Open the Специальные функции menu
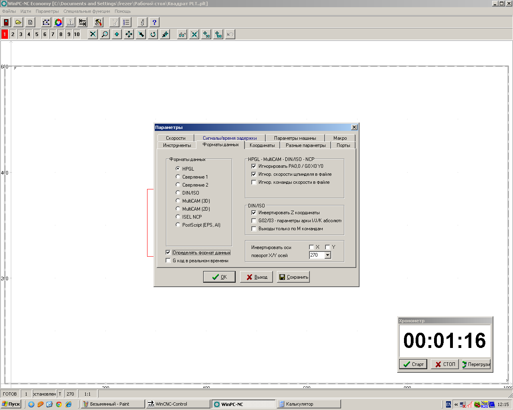The image size is (513, 410). [87, 11]
